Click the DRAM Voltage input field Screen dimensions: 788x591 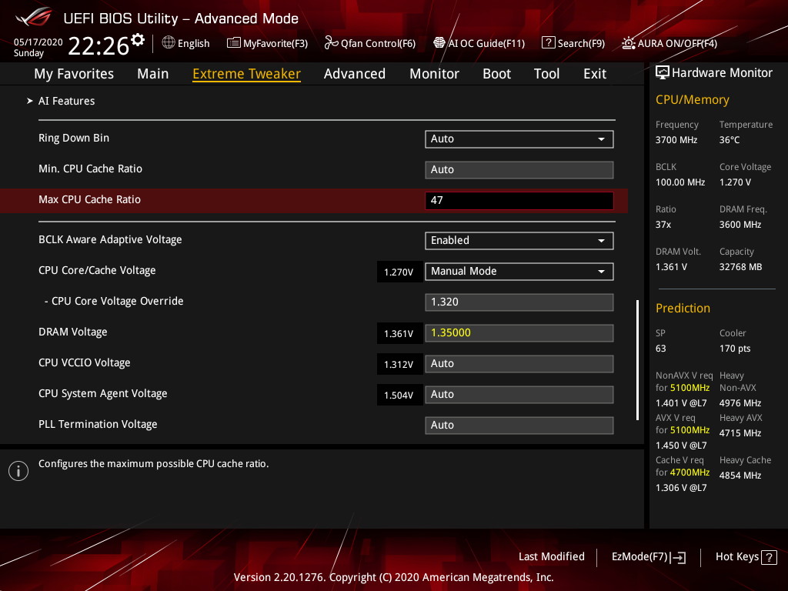click(x=519, y=332)
